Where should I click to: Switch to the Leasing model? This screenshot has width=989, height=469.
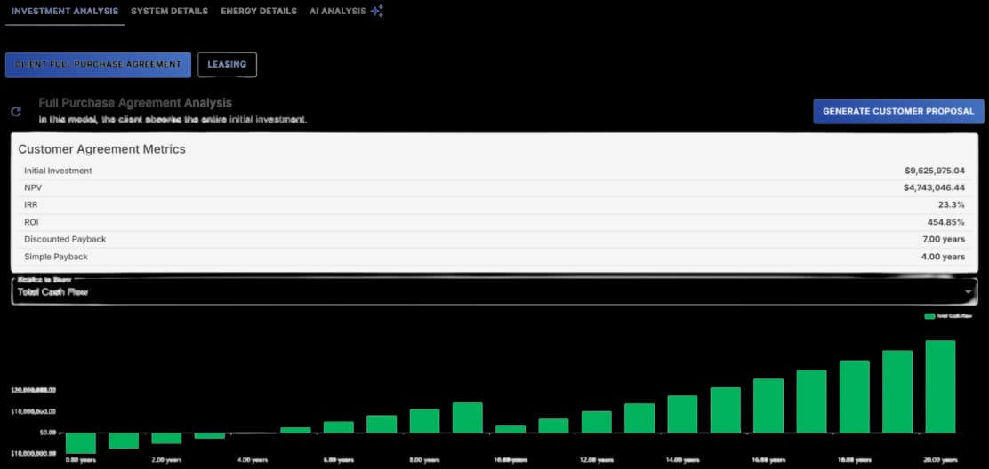point(227,64)
